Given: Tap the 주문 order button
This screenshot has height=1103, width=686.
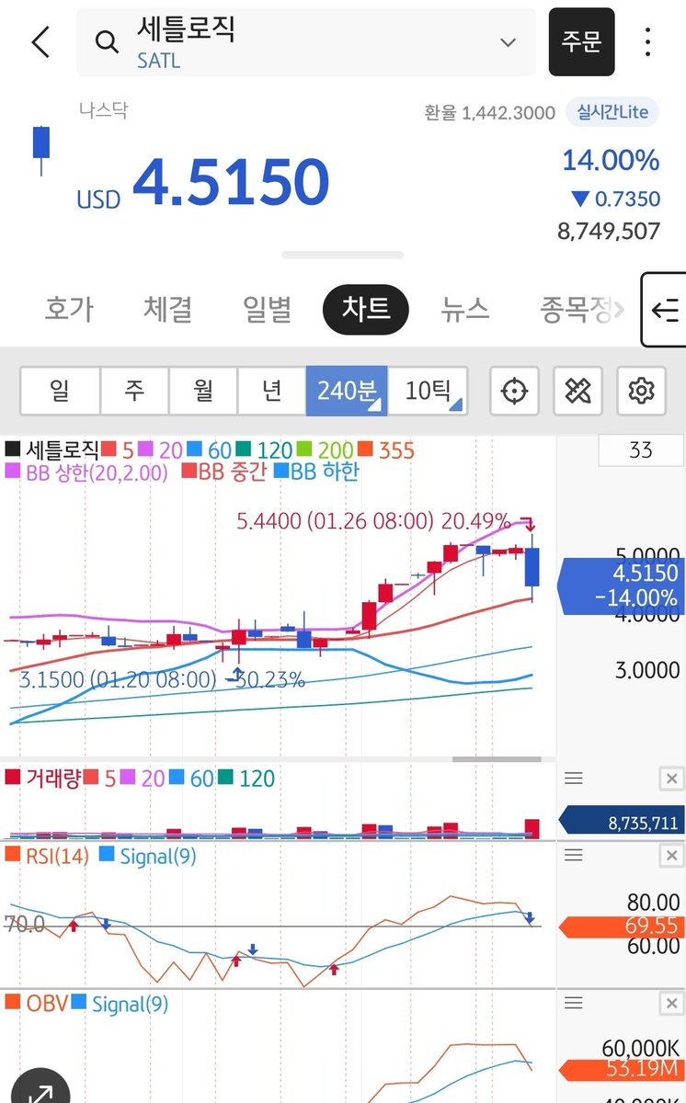Looking at the screenshot, I should point(581,42).
